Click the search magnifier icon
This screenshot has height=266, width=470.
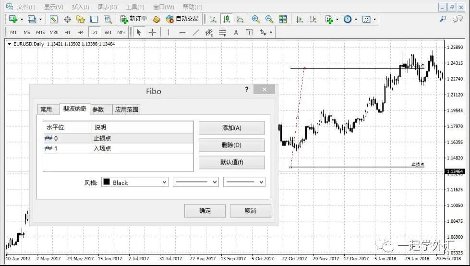click(443, 19)
